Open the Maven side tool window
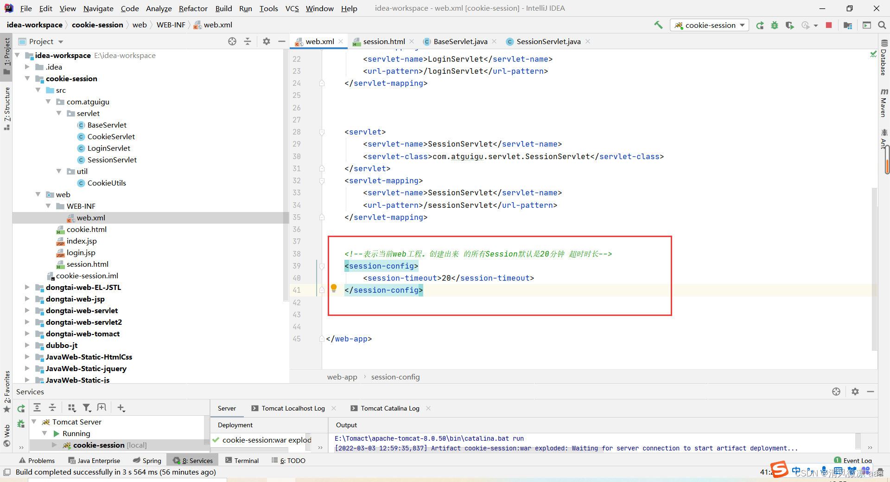 pos(884,103)
